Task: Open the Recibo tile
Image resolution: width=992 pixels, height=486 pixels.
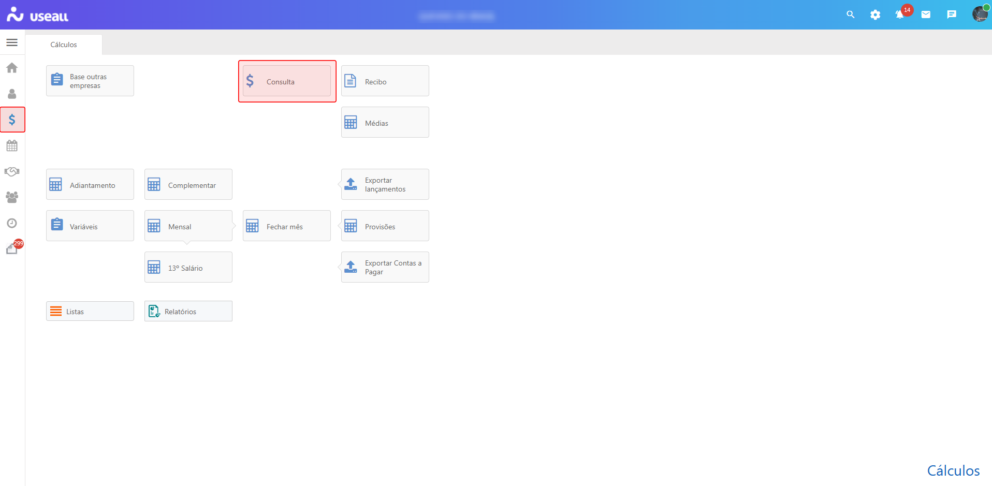Action: coord(385,81)
